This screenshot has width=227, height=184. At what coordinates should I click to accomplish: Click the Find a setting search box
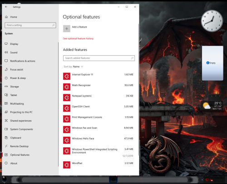(x=30, y=25)
